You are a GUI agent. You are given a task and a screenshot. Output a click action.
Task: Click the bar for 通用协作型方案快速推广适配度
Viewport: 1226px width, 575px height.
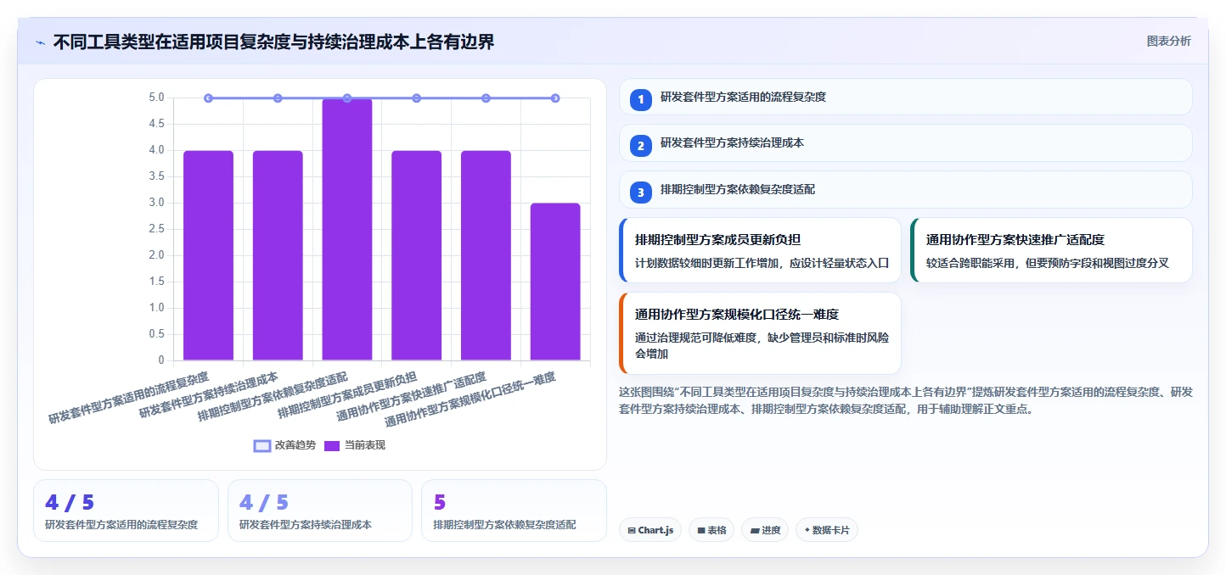(x=486, y=255)
